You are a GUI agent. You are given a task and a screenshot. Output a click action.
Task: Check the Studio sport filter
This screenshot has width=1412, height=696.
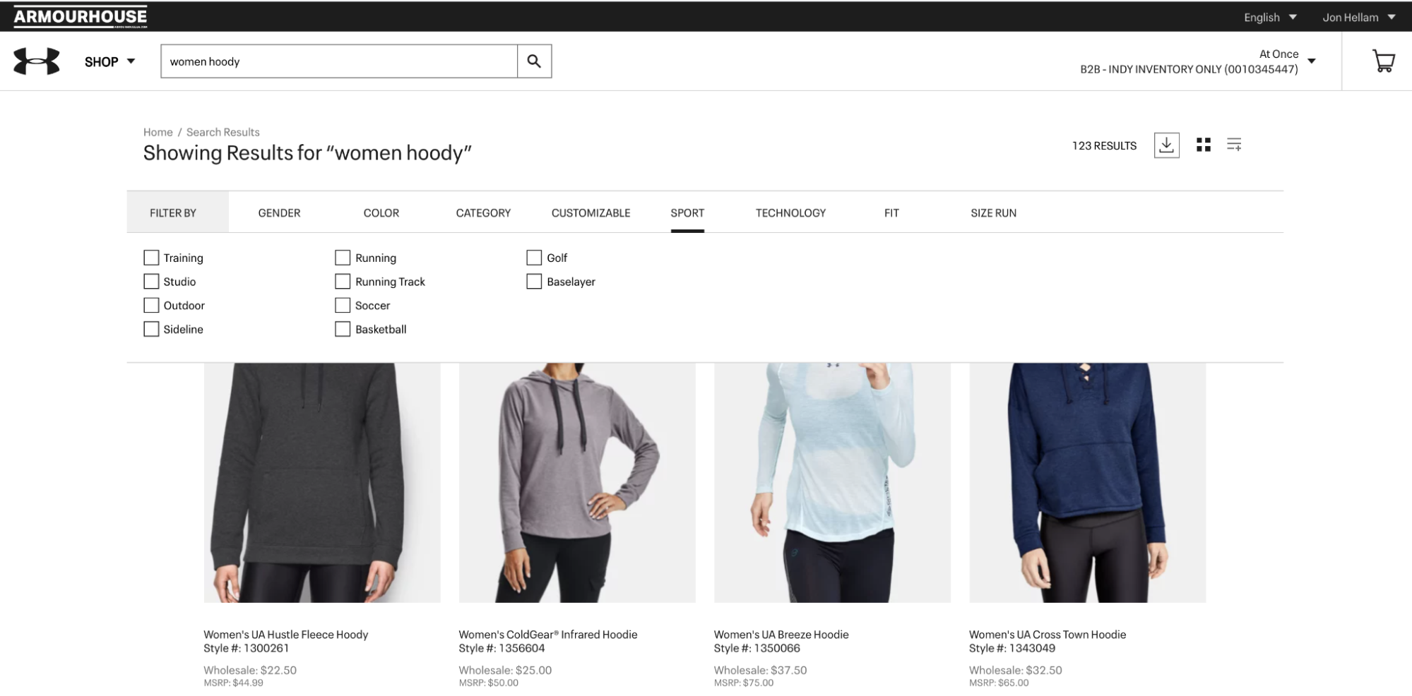151,282
